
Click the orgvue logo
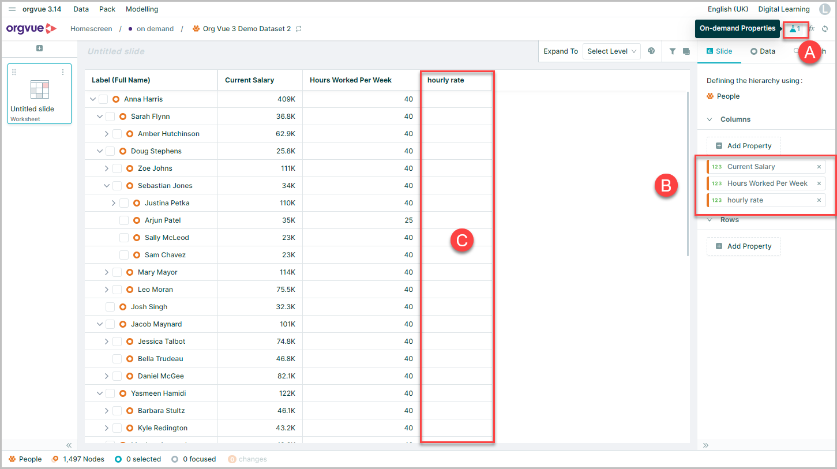[x=32, y=28]
